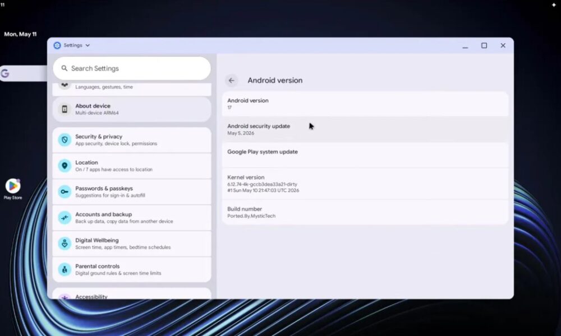561x336 pixels.
Task: Open the Accessibility settings row
Action: [x=132, y=294]
